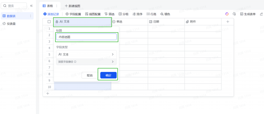This screenshot has width=264, height=114.
Task: Click 添加记录 to add a record
Action: point(51,14)
